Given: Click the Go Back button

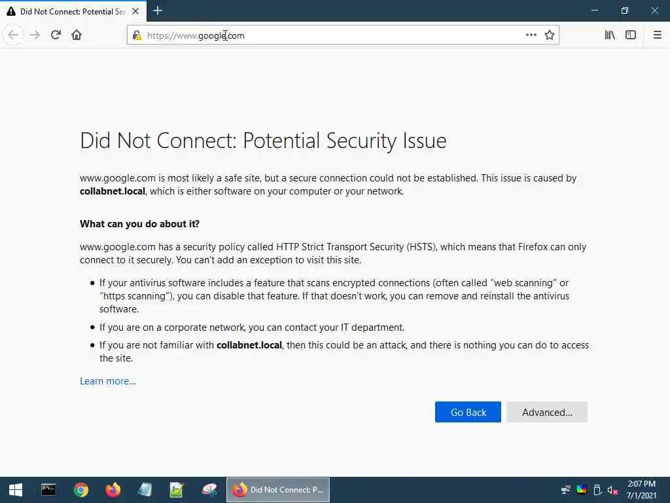Looking at the screenshot, I should pos(468,412).
